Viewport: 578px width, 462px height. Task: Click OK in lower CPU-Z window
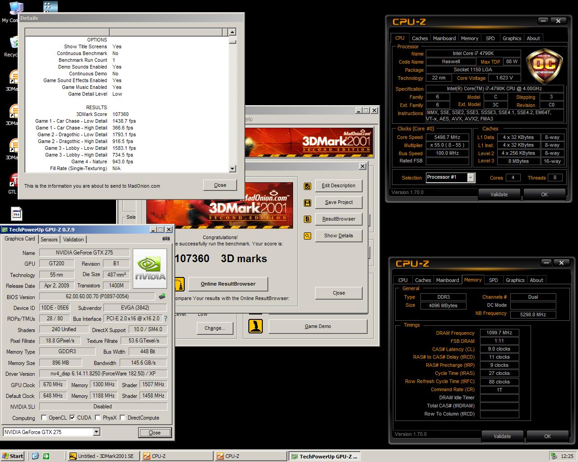tap(547, 436)
